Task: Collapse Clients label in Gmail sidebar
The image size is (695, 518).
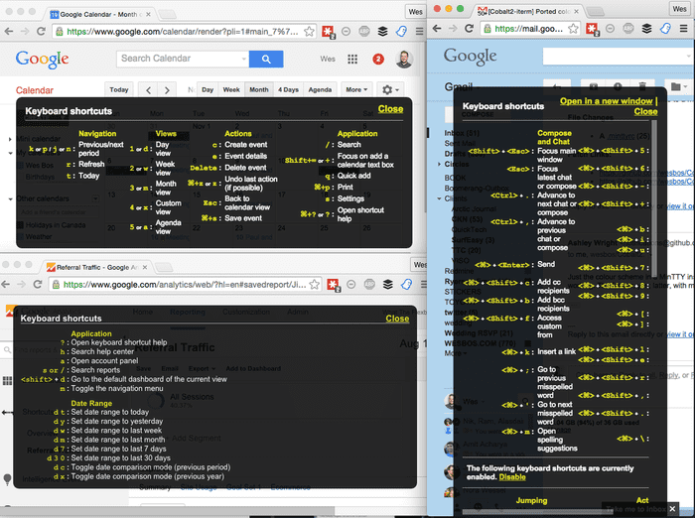Action: click(439, 198)
